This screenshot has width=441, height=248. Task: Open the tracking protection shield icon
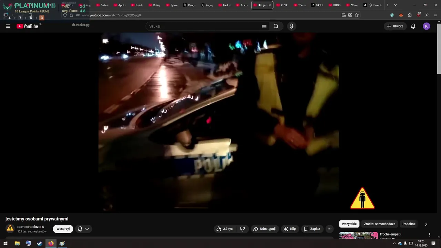pos(65,15)
